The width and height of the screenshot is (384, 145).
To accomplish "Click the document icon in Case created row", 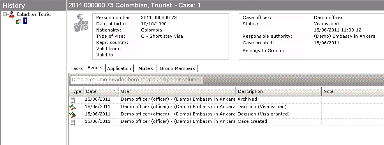I will [x=73, y=122].
